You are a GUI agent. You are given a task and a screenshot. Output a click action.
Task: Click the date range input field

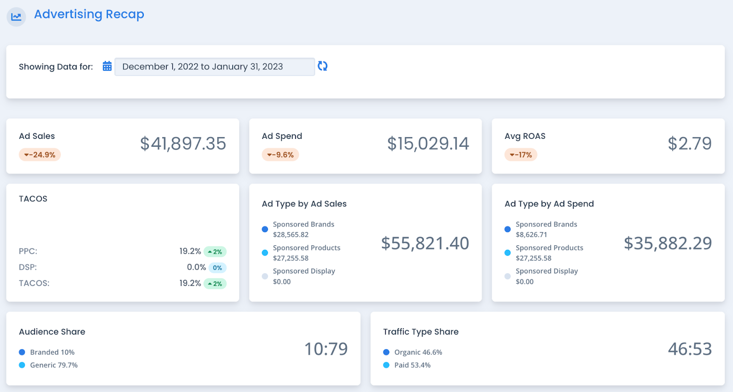(x=214, y=66)
